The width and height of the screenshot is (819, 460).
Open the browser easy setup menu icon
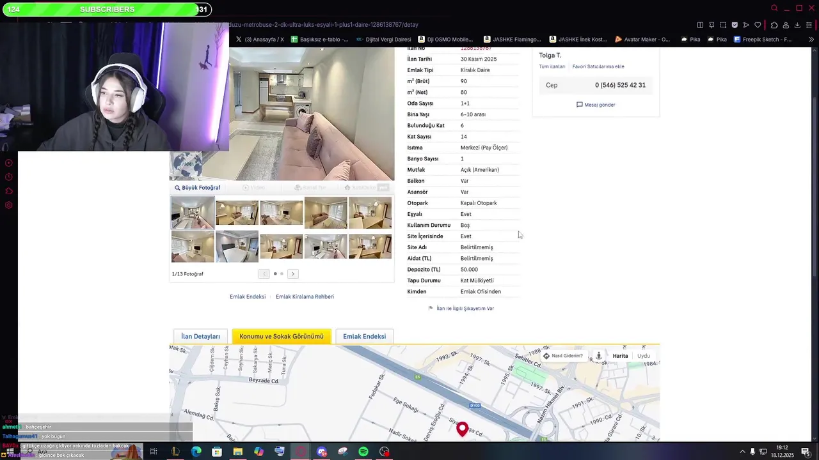tap(810, 25)
